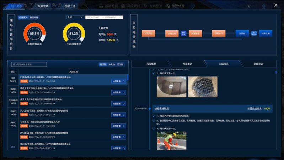Click 预案推送 node in process flow

tap(195, 33)
